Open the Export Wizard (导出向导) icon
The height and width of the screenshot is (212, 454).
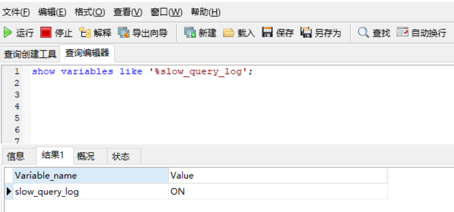click(124, 33)
